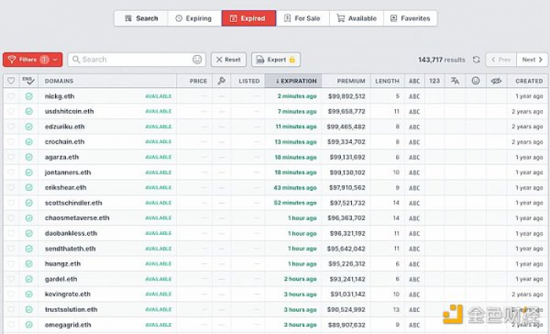Open the Expiring tab
The height and width of the screenshot is (334, 550).
(x=194, y=18)
